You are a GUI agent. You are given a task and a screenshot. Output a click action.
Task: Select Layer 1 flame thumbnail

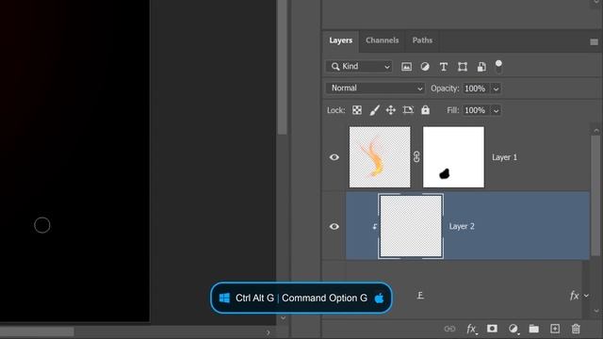coord(380,157)
